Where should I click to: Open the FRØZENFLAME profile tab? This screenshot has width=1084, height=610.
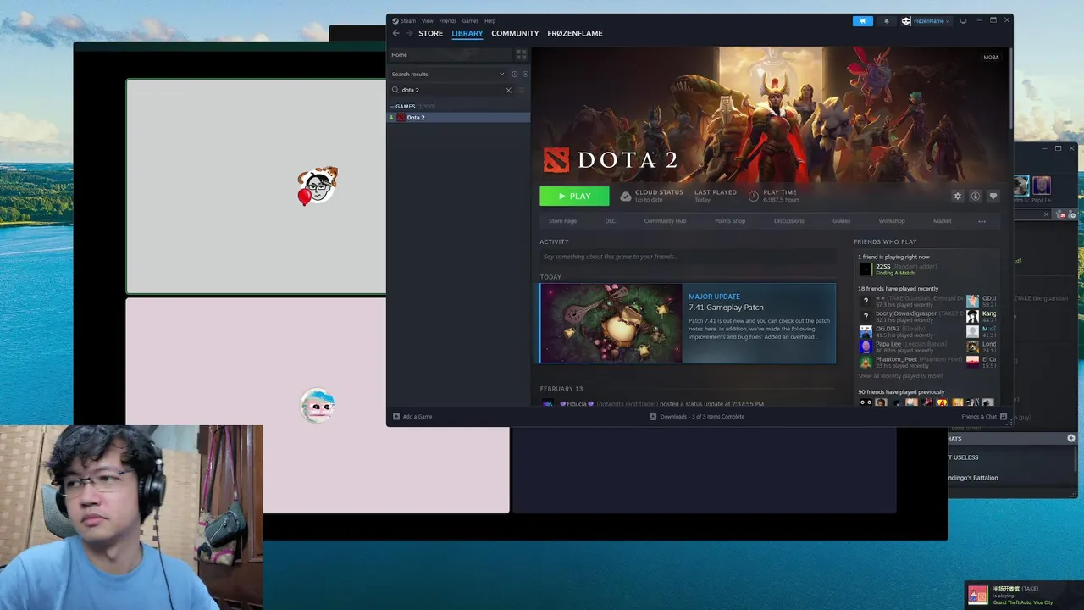(575, 33)
